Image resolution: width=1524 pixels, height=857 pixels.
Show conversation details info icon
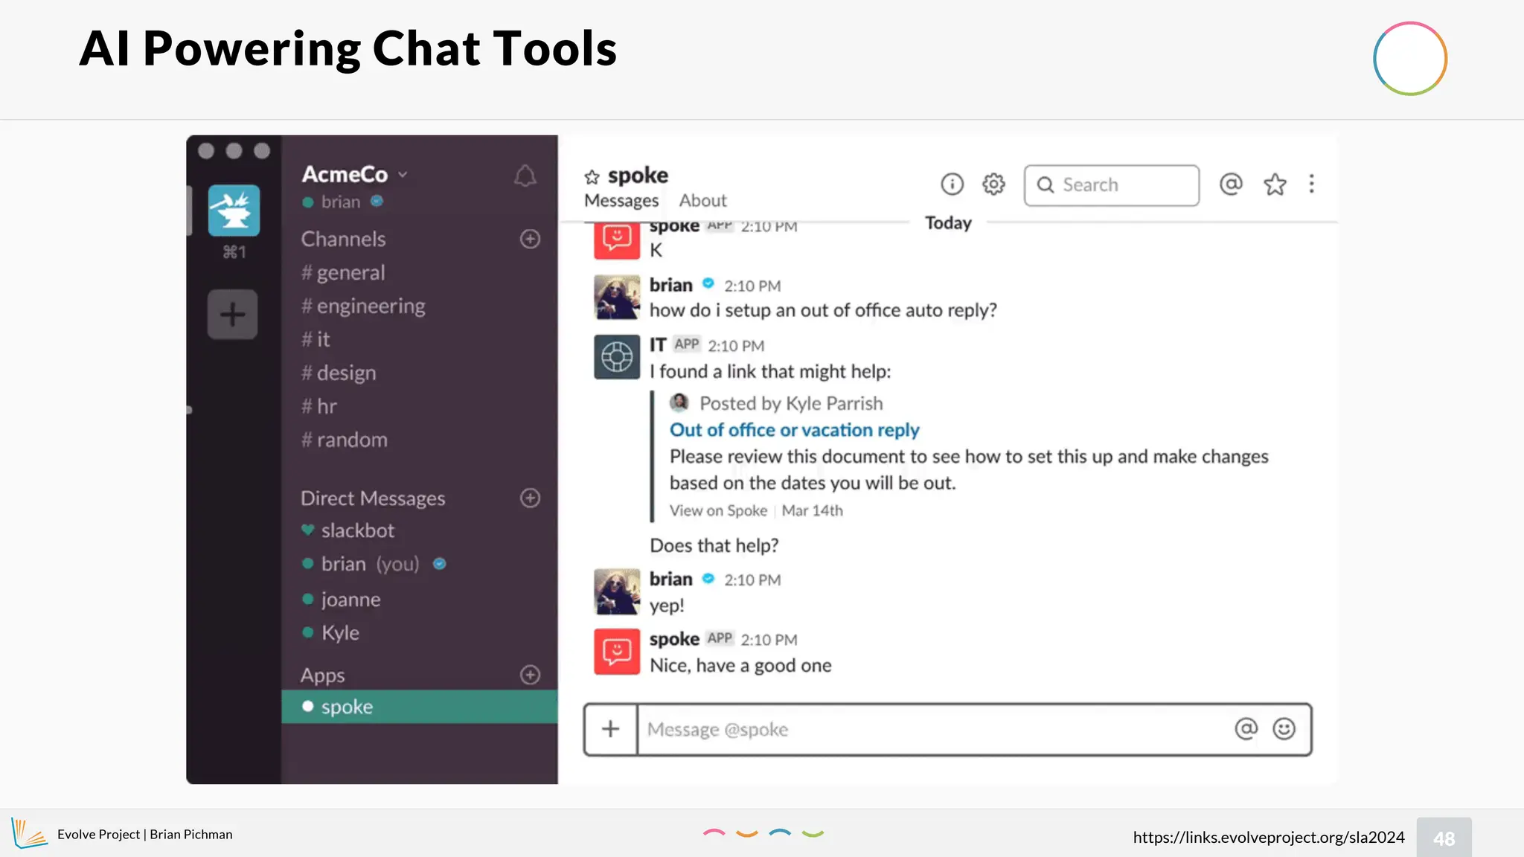pyautogui.click(x=952, y=184)
